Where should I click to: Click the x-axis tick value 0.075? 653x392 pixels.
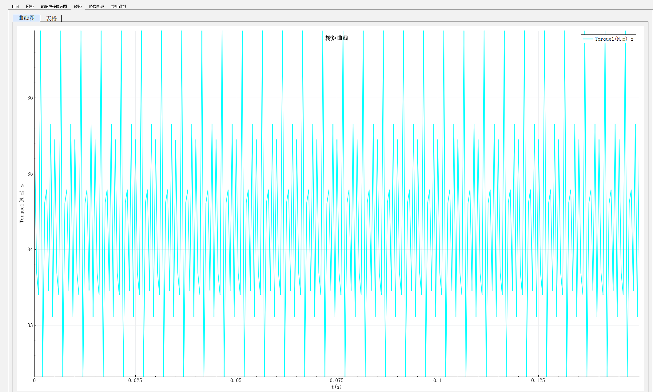336,381
